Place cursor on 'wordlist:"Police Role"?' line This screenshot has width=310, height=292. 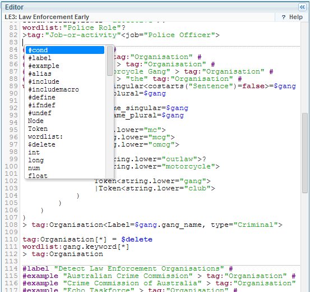point(74,28)
